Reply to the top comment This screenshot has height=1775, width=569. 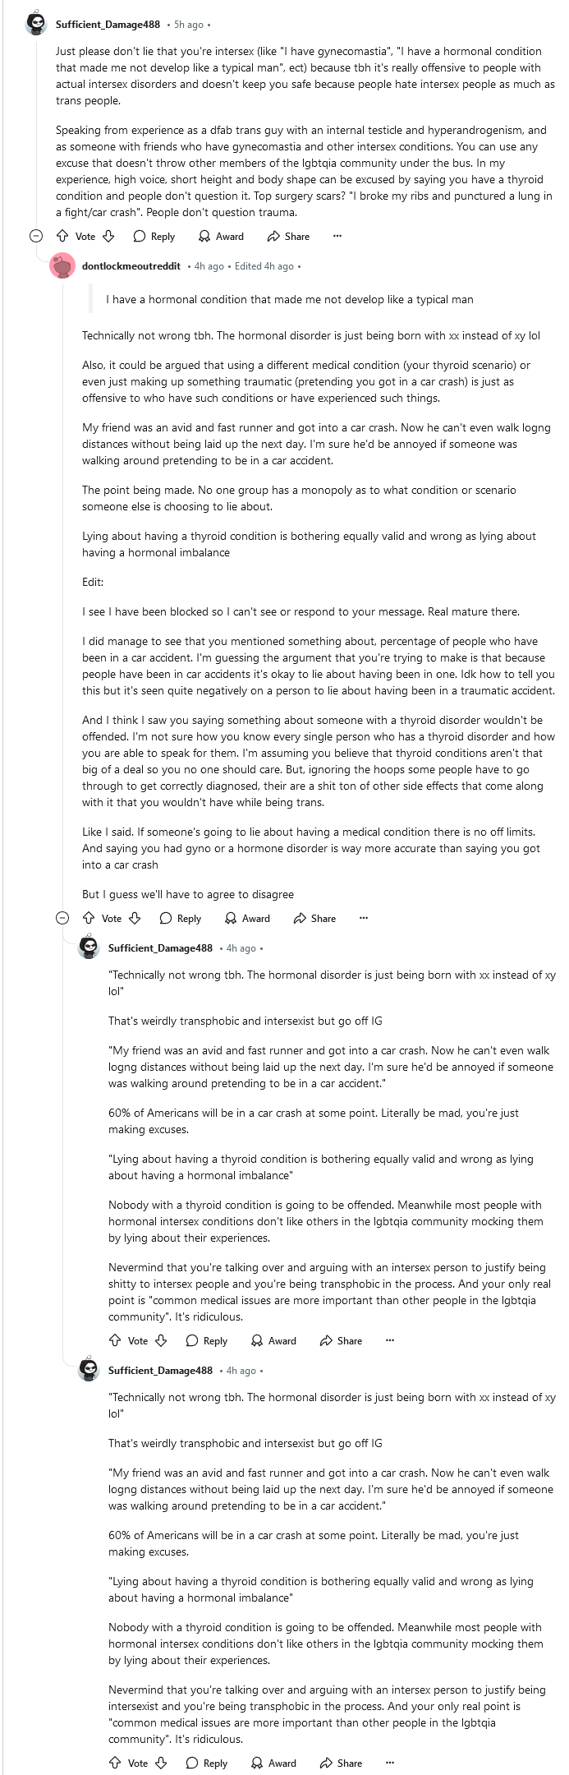click(x=154, y=237)
